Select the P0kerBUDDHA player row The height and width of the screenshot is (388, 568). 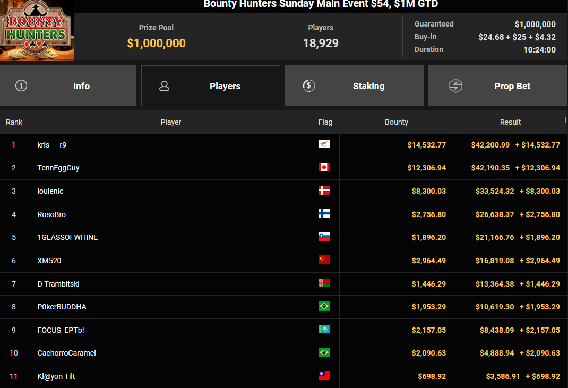click(283, 307)
